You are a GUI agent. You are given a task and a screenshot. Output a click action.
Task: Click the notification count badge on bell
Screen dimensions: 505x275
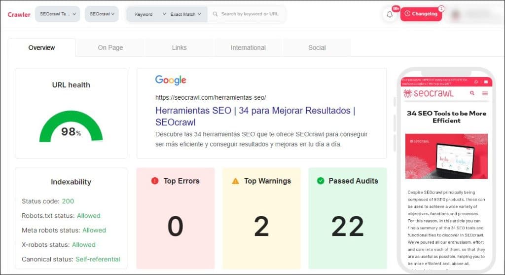(x=396, y=8)
